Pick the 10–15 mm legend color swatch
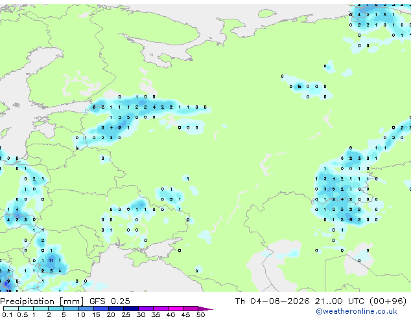411x317 pixels. click(x=86, y=309)
